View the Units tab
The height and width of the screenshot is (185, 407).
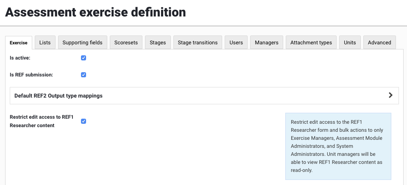click(x=350, y=43)
